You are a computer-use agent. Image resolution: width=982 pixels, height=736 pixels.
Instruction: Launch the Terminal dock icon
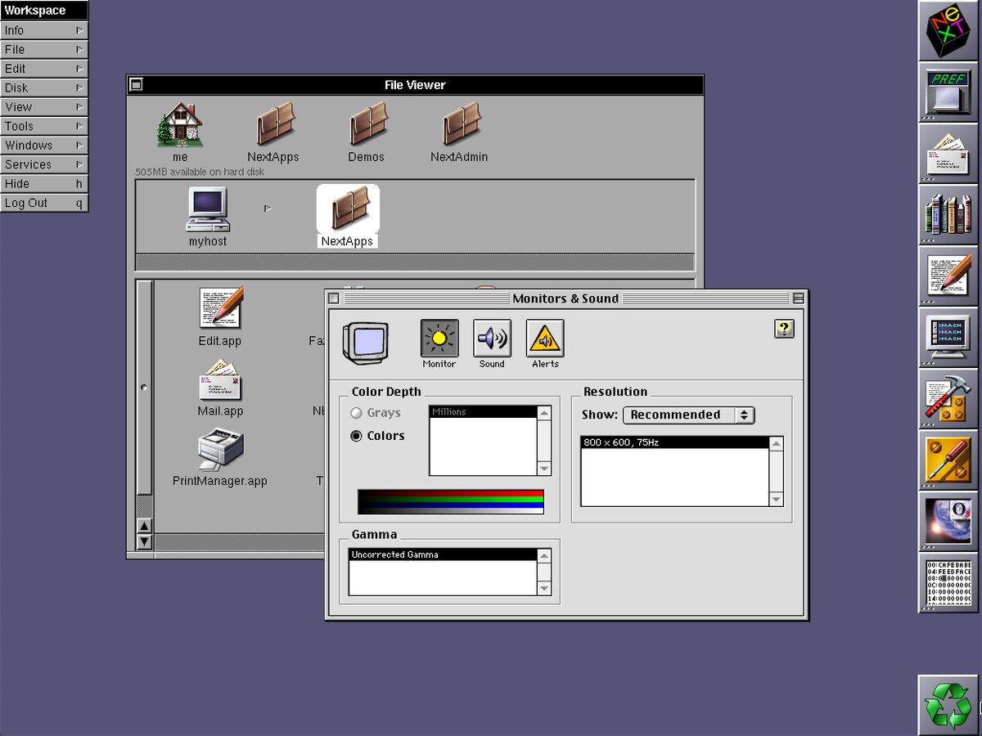coord(948,337)
